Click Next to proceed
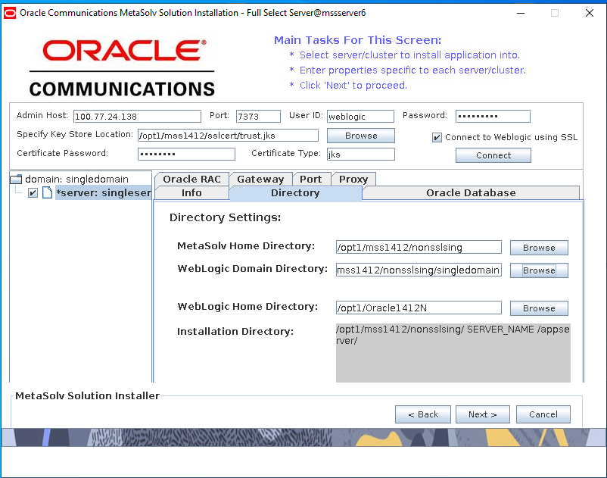 [483, 414]
